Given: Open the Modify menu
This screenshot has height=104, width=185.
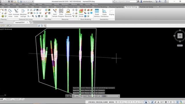Looking at the screenshot, I should (x=57, y=4).
